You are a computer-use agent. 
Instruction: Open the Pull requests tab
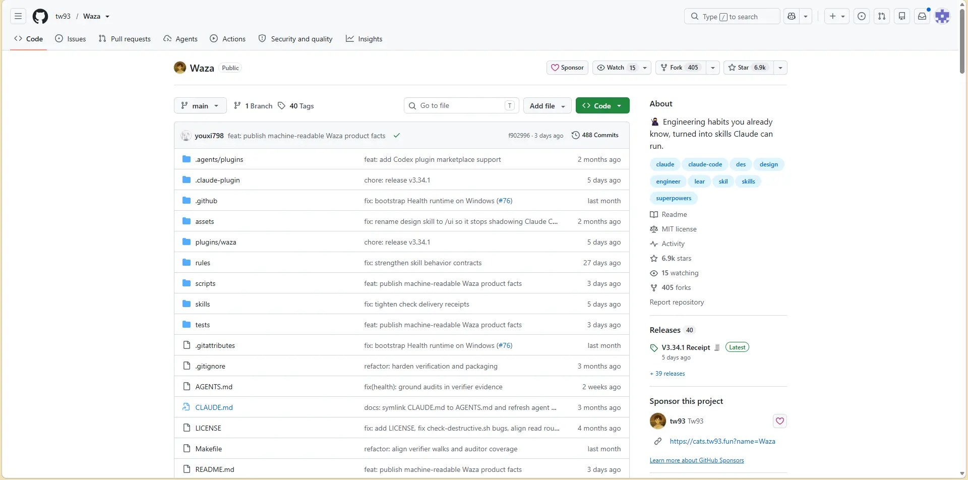[125, 39]
